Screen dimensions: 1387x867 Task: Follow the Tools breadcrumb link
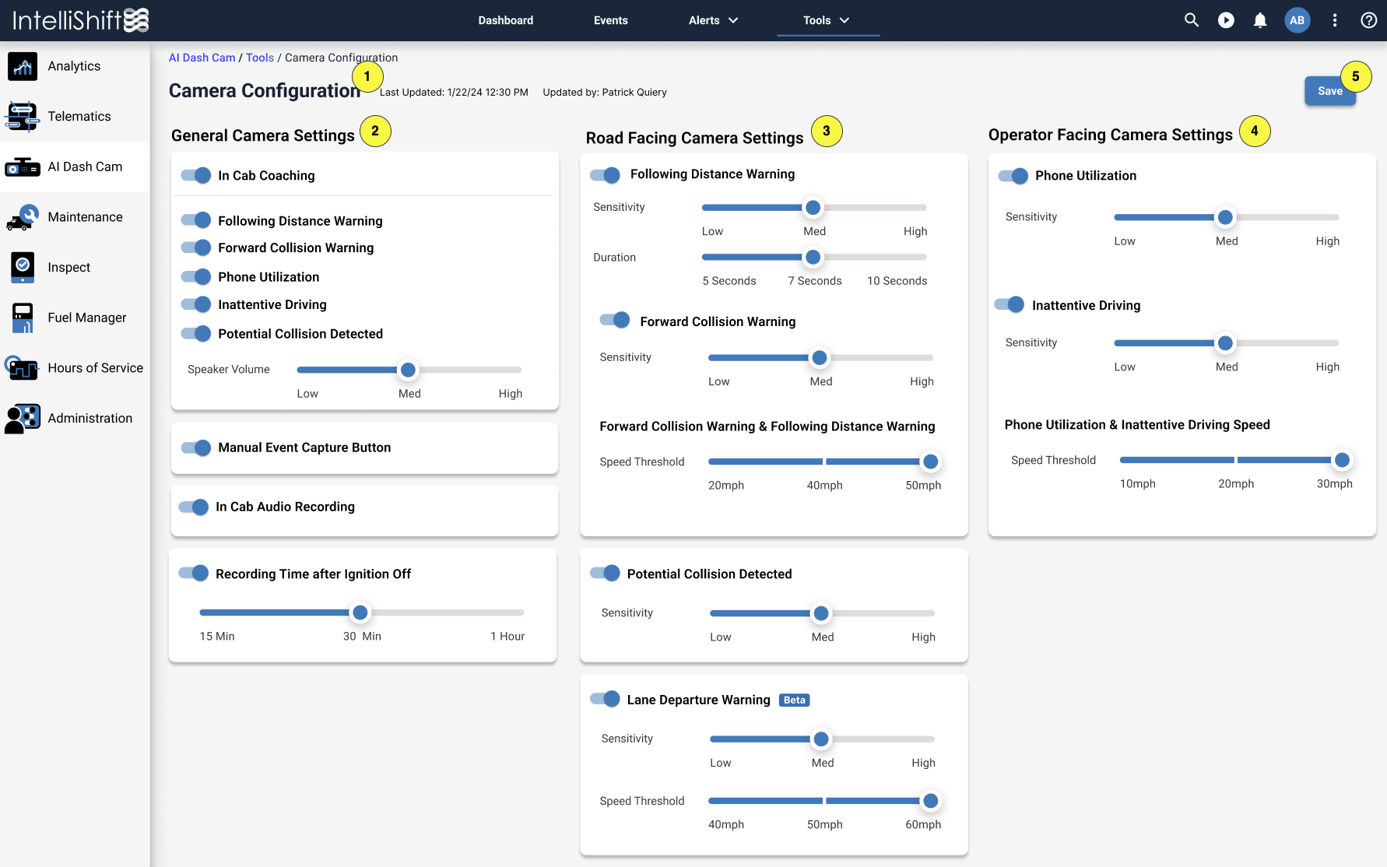click(260, 58)
